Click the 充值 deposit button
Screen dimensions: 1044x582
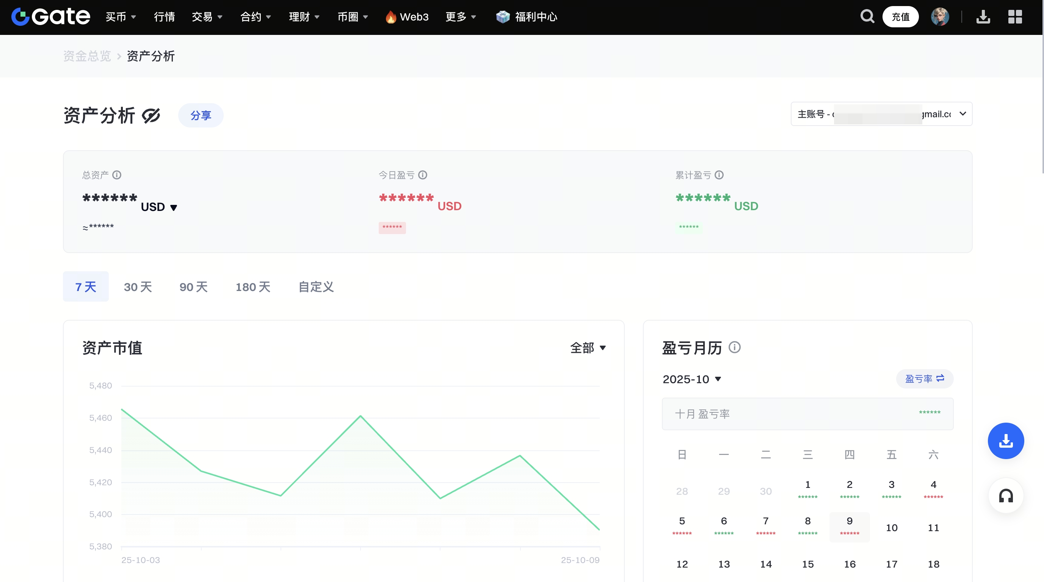[x=900, y=17]
